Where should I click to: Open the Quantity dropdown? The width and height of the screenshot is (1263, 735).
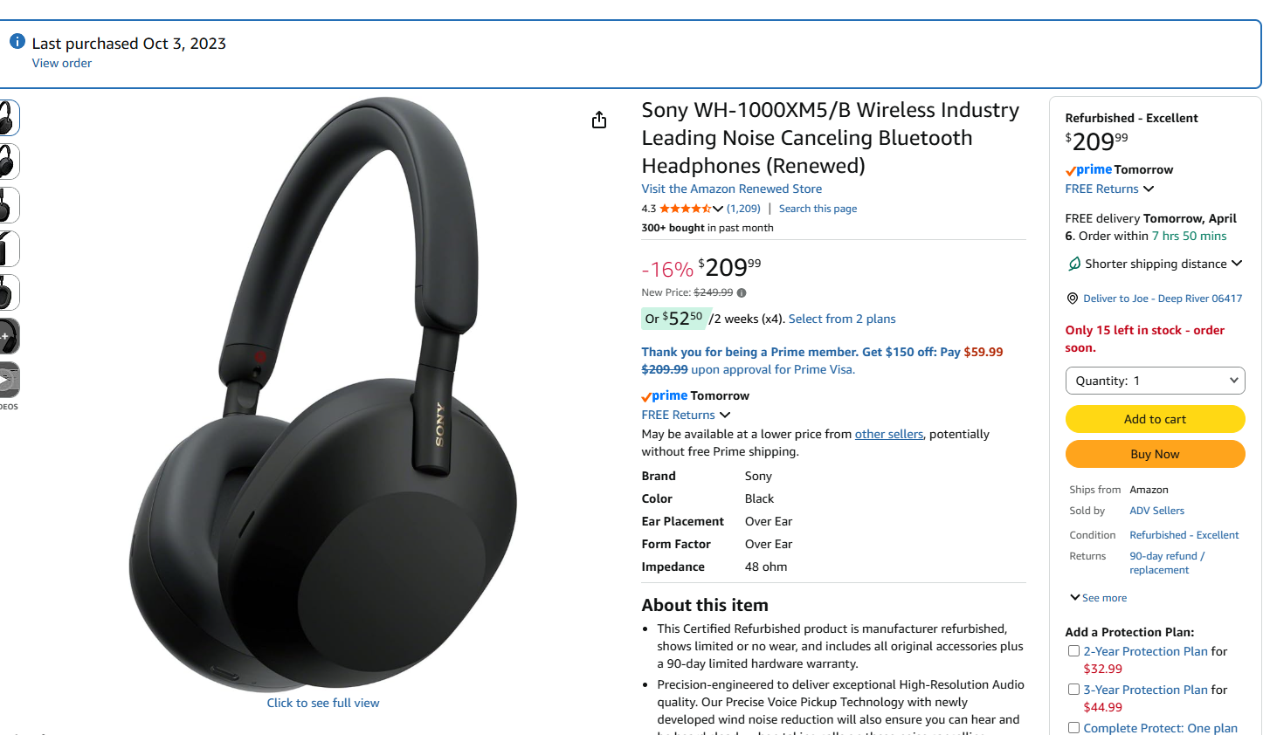(1155, 381)
